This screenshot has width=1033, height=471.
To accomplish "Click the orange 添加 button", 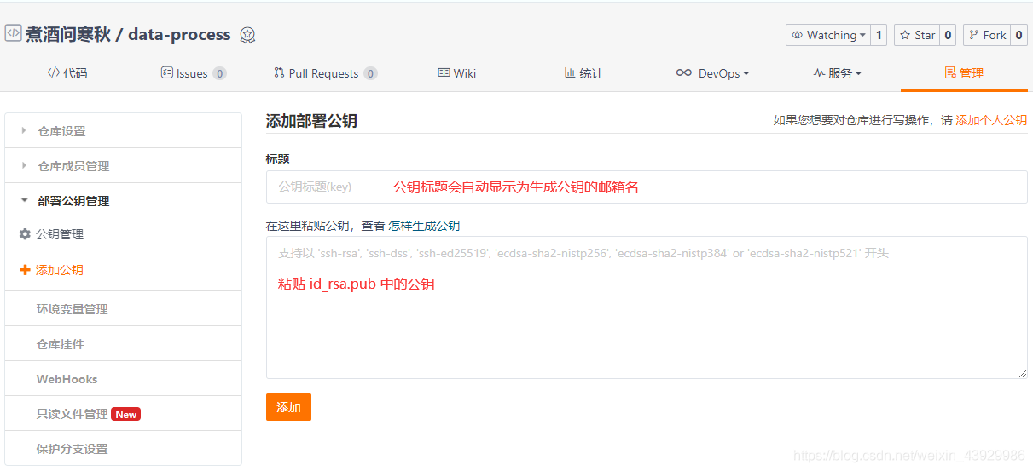I will [288, 407].
